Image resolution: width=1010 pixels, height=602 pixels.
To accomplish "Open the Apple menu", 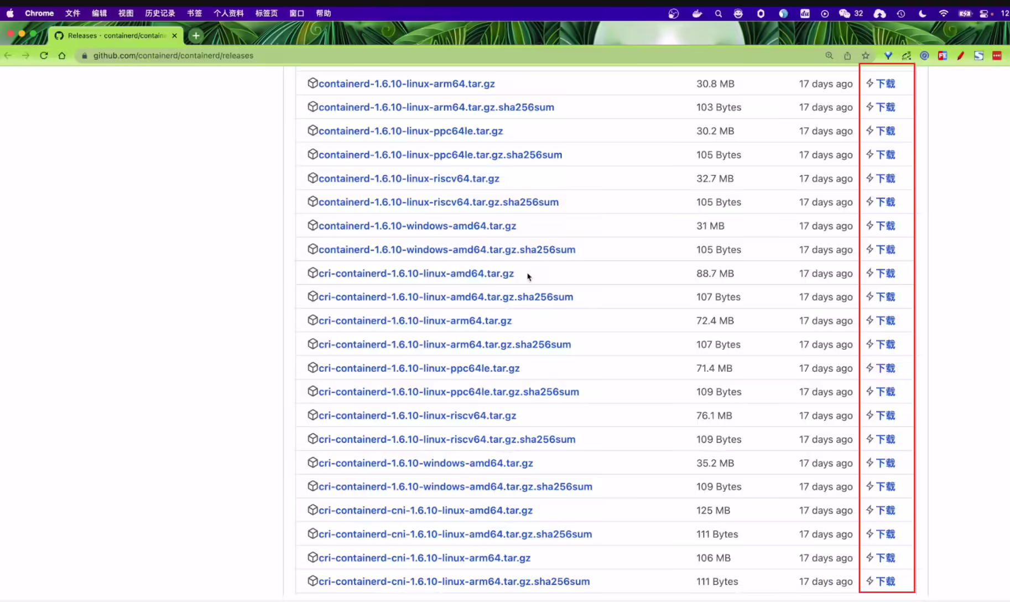I will (x=10, y=13).
